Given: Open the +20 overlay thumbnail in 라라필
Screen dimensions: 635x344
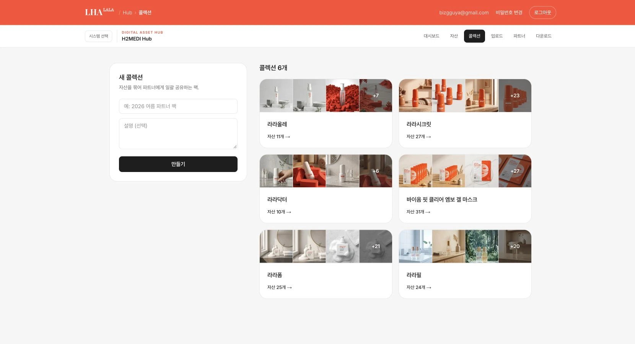Looking at the screenshot, I should 515,246.
